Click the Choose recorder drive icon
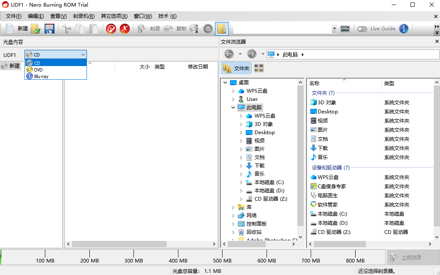The width and height of the screenshot is (440, 275). [345, 29]
